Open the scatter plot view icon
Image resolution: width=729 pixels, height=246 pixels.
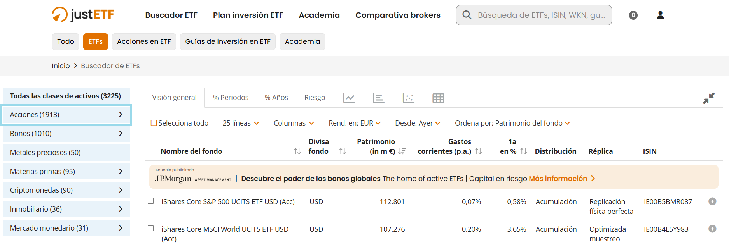click(x=408, y=98)
